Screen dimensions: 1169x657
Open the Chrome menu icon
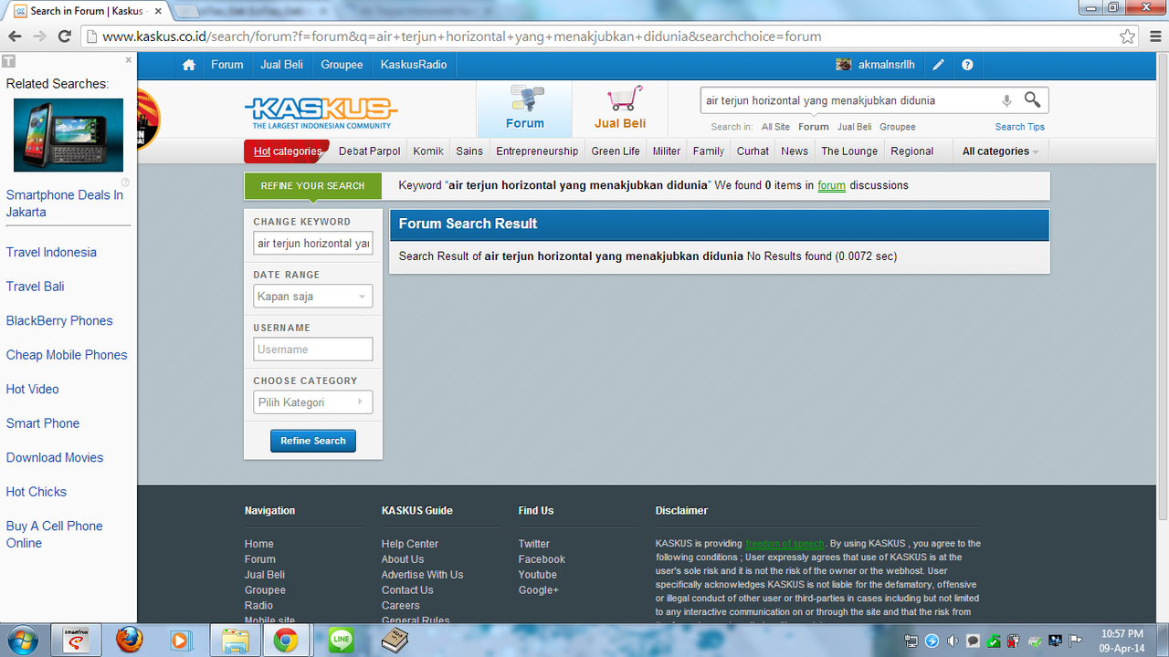pyautogui.click(x=1155, y=36)
